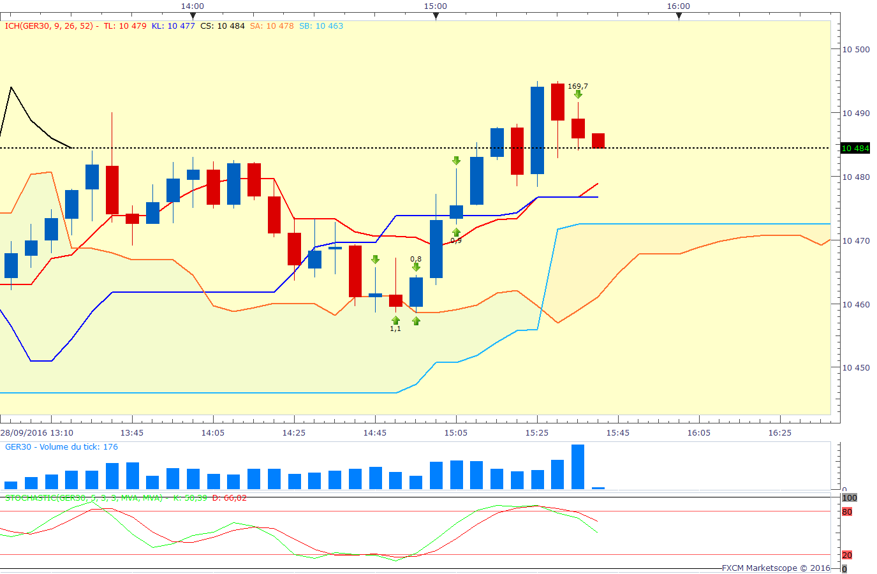The height and width of the screenshot is (574, 877).
Task: Click the green 10 484 current price tag
Action: pos(855,148)
